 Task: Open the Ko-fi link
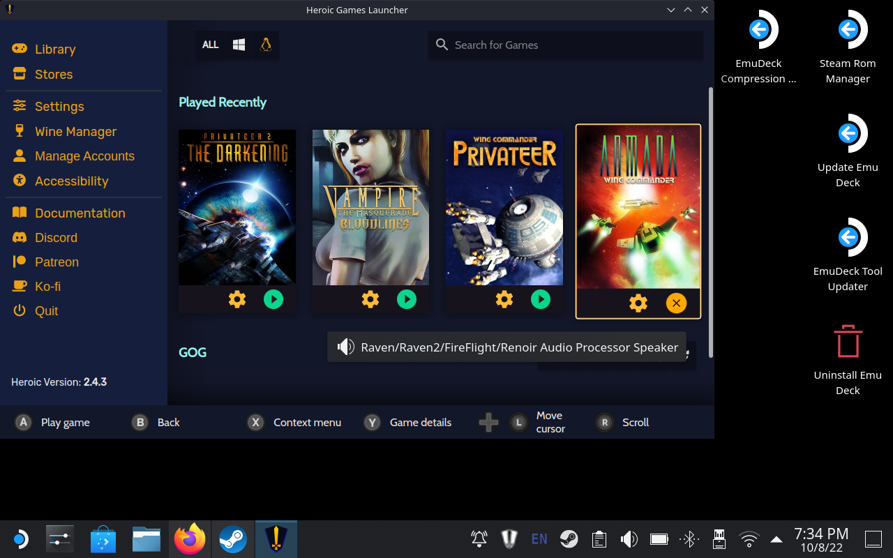point(36,287)
